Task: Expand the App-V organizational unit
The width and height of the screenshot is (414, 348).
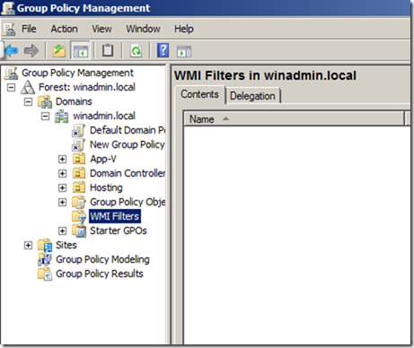Action: click(x=62, y=159)
